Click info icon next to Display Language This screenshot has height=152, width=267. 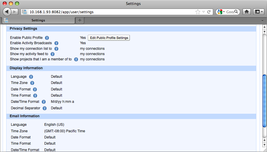coord(31,77)
